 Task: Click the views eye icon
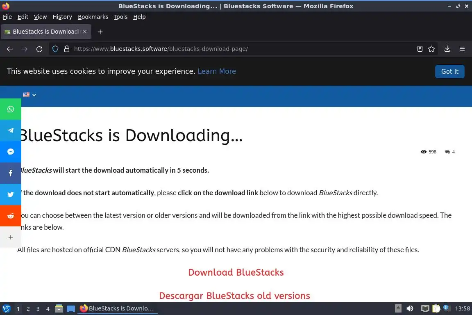click(x=424, y=152)
